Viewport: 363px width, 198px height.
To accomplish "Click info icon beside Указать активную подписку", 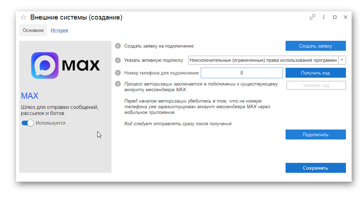I will point(118,60).
